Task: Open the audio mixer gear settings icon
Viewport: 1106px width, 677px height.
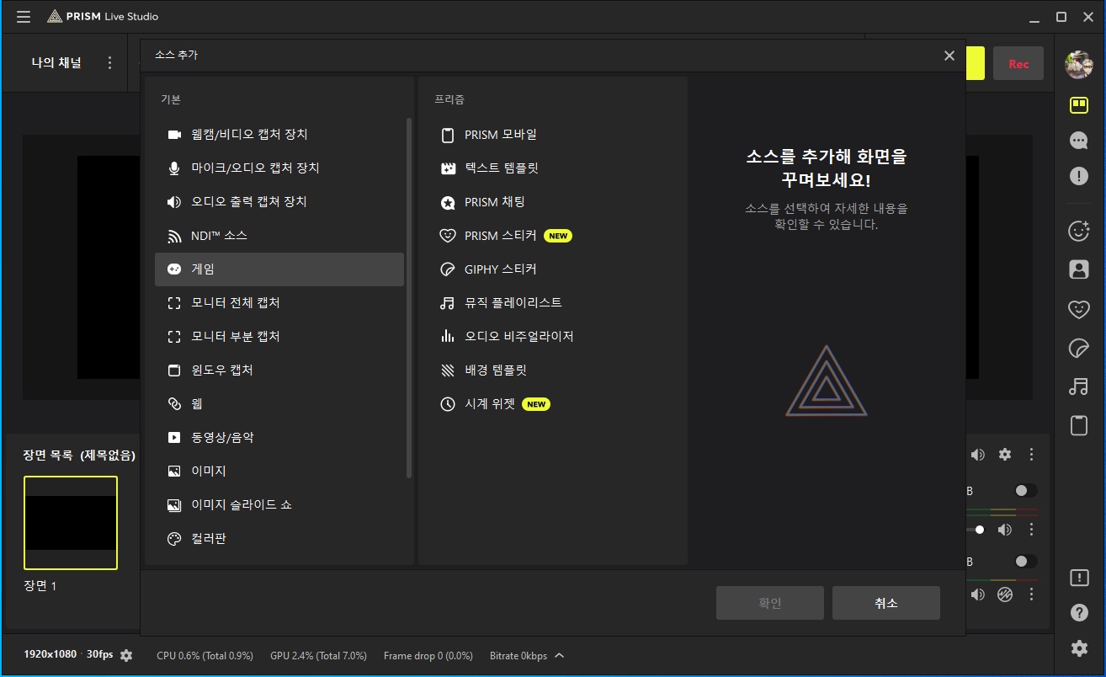Action: (x=1004, y=455)
